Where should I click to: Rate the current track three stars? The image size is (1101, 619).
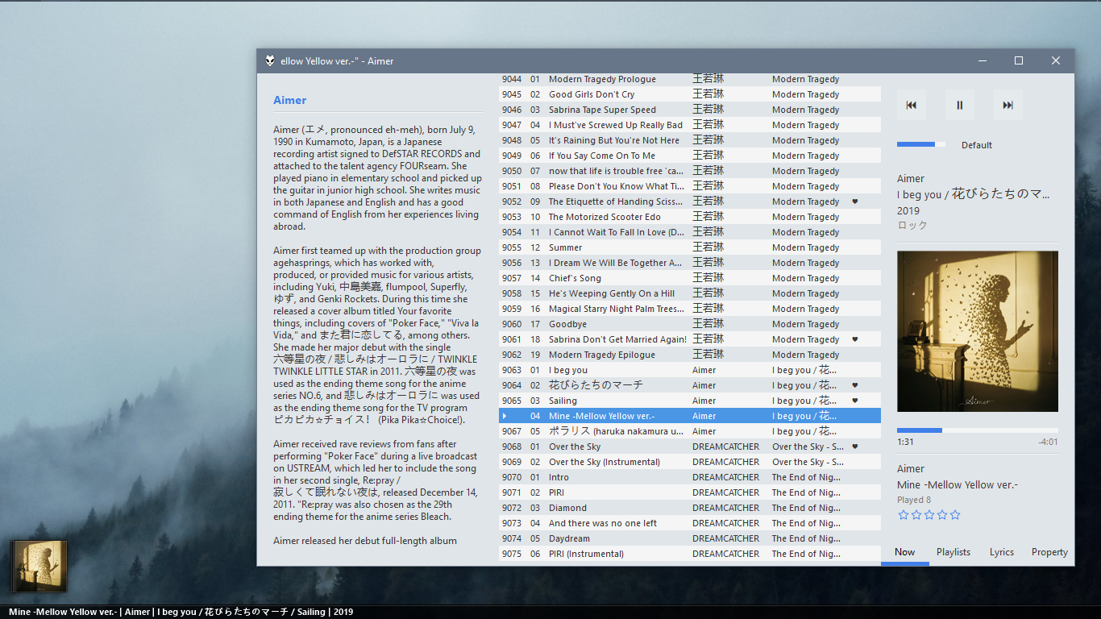tap(929, 515)
